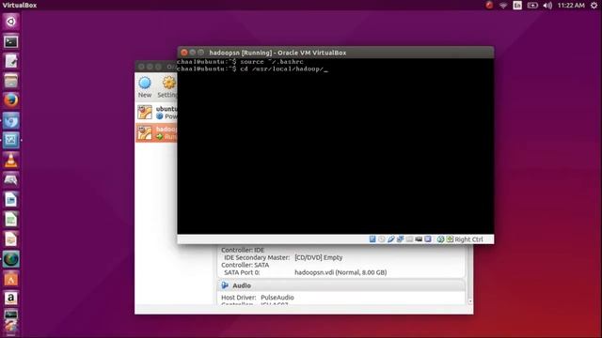Open the system power gear menu

(x=594, y=6)
